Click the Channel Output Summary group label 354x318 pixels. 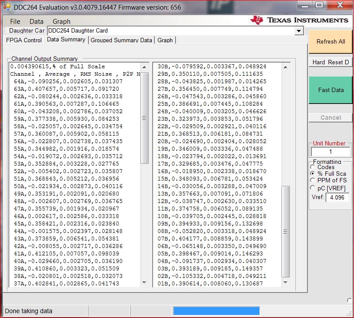(x=44, y=59)
